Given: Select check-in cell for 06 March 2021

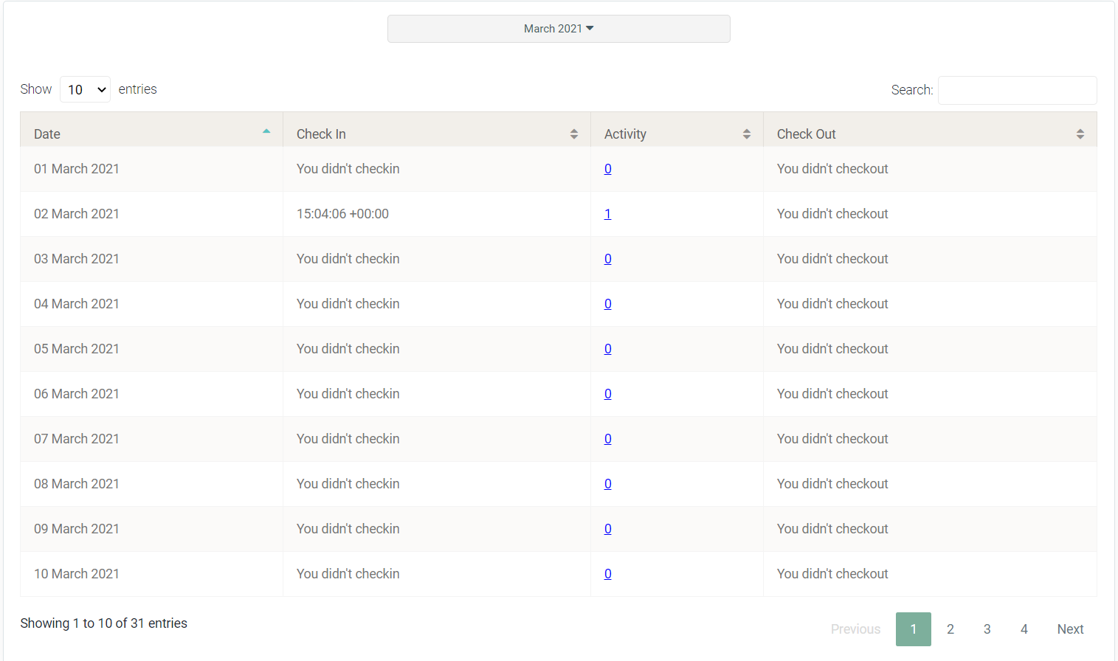Looking at the screenshot, I should tap(437, 394).
